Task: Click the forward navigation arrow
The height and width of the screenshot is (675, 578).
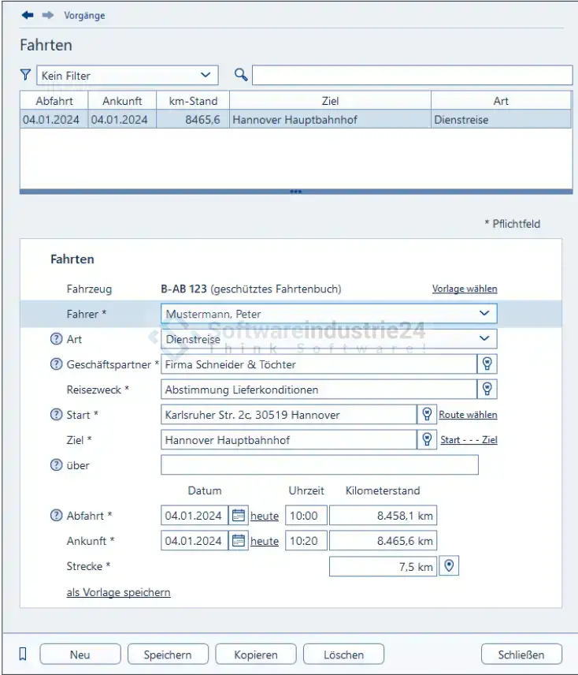Action: pyautogui.click(x=47, y=15)
